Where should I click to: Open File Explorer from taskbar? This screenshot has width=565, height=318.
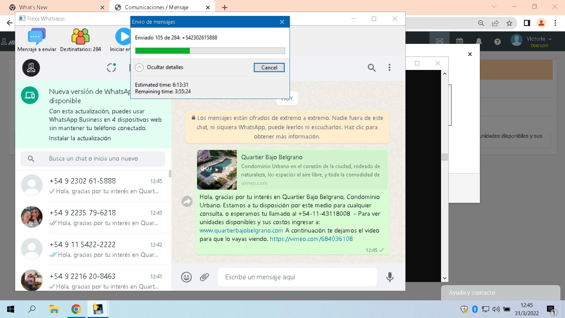54,309
